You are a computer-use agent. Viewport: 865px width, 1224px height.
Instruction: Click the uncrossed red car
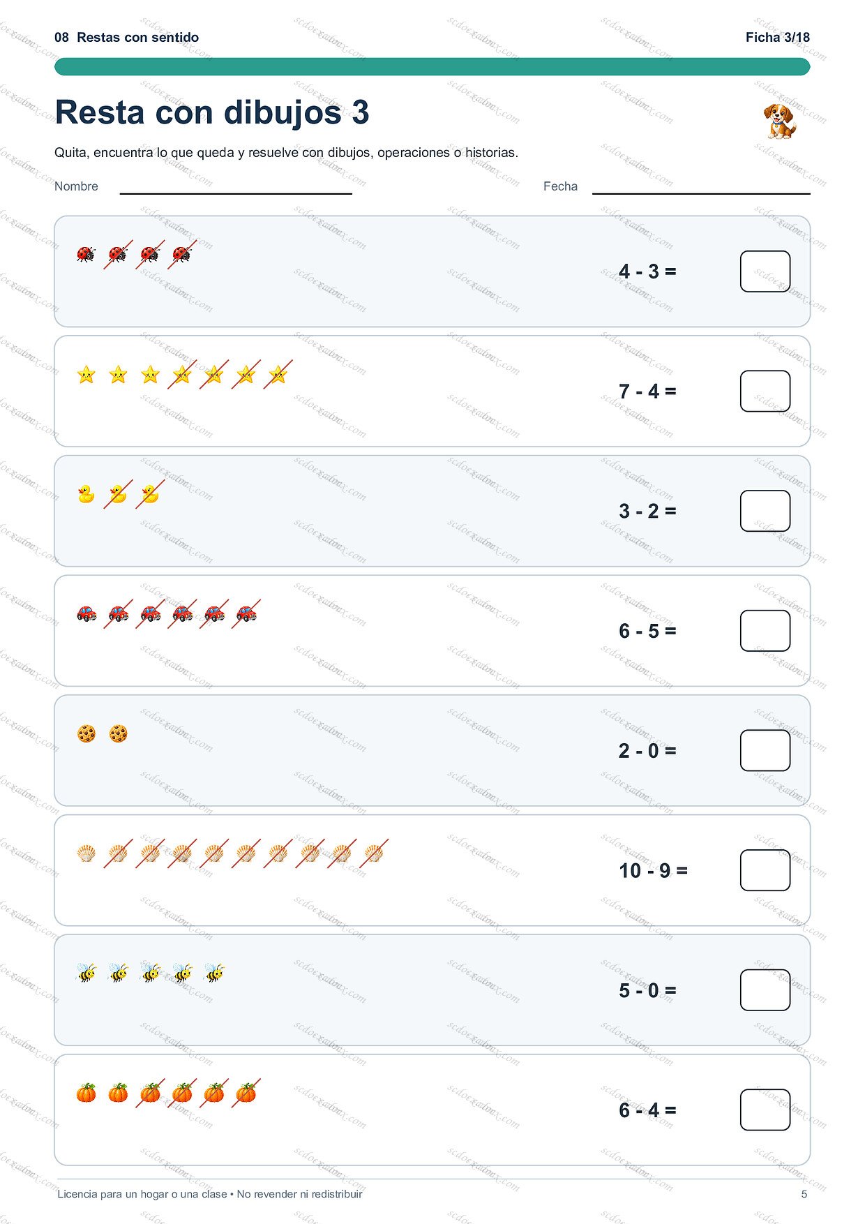click(x=86, y=614)
